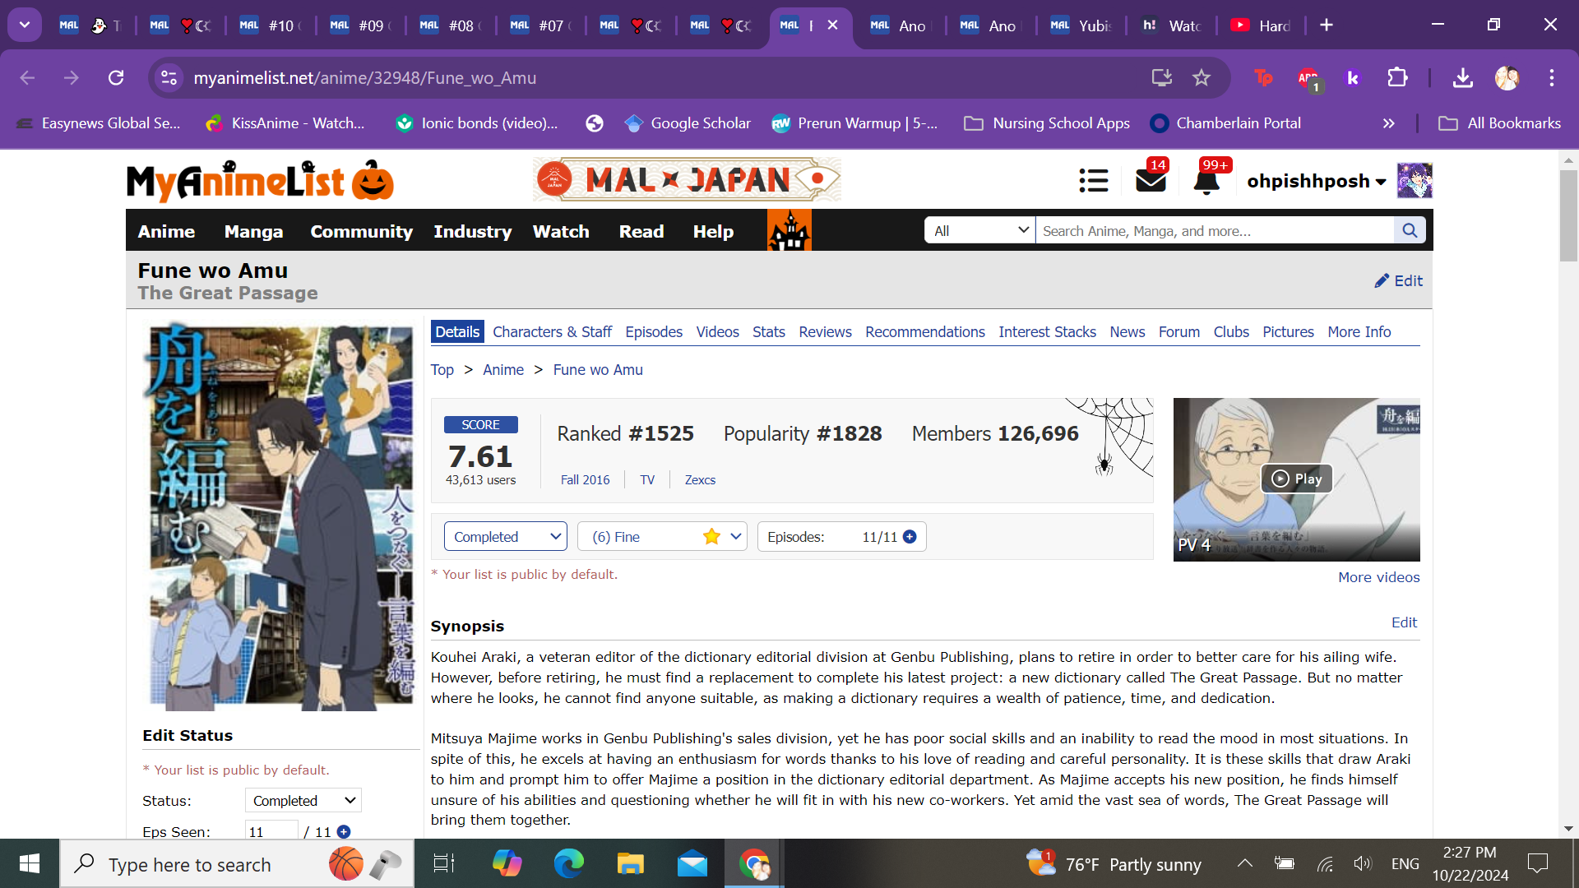Expand ohpishhposh user menu

pos(1316,181)
